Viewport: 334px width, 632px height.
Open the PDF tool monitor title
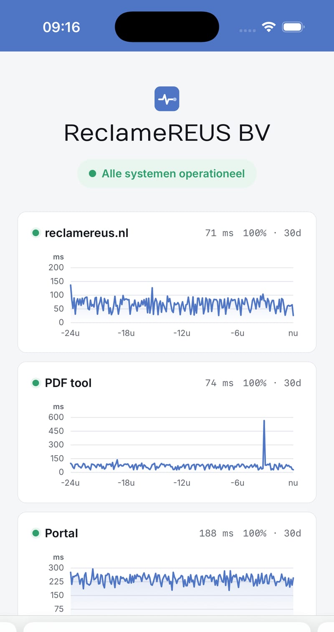point(68,383)
